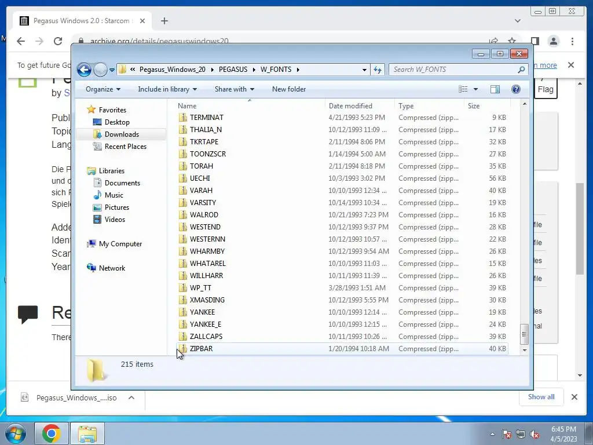Viewport: 593px width, 445px height.
Task: Open Include in library menu
Action: (167, 89)
